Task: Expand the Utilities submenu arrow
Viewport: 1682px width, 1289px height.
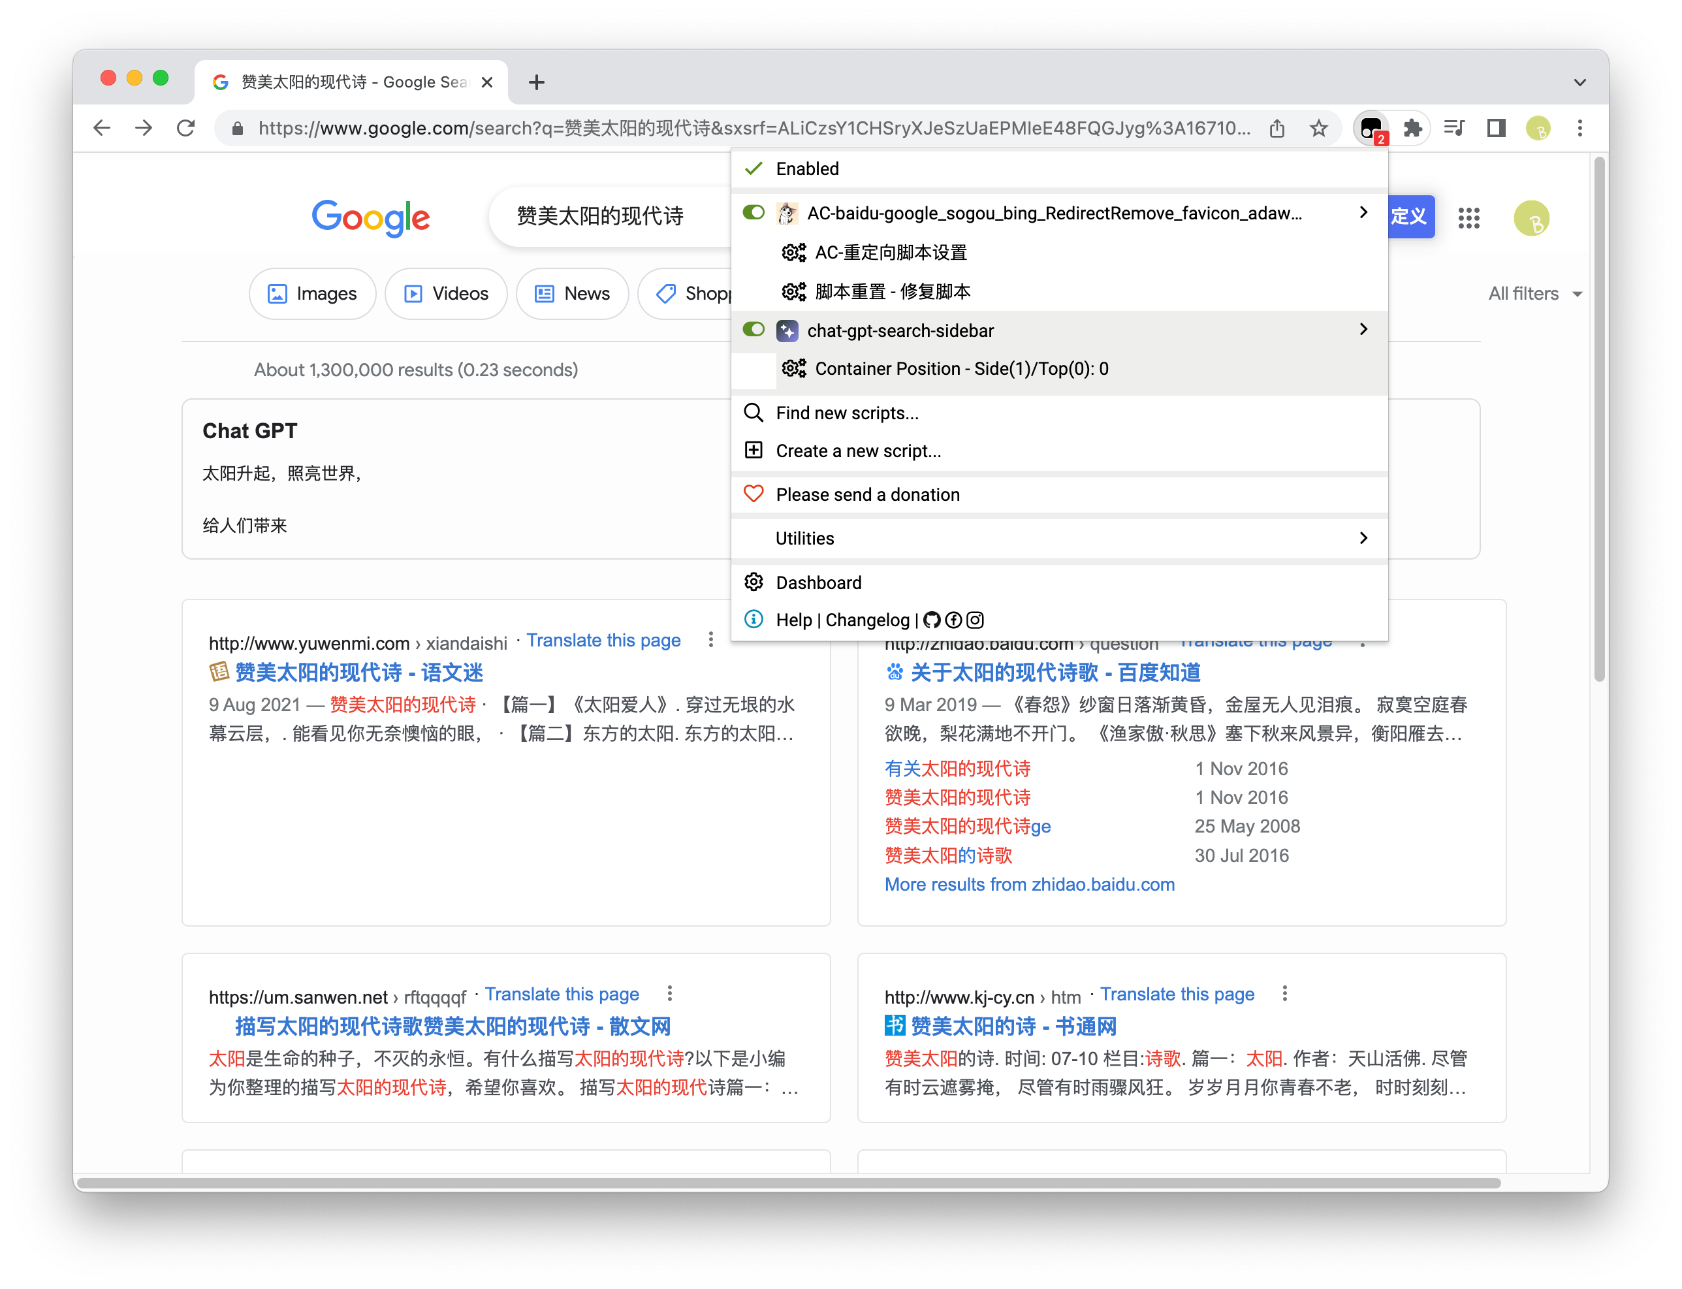Action: pos(1363,538)
